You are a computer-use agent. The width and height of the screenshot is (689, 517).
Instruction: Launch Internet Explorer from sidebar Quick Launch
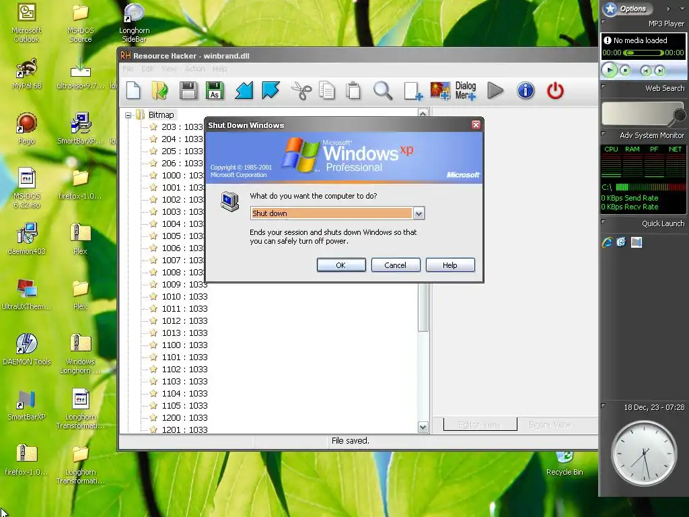(x=608, y=242)
